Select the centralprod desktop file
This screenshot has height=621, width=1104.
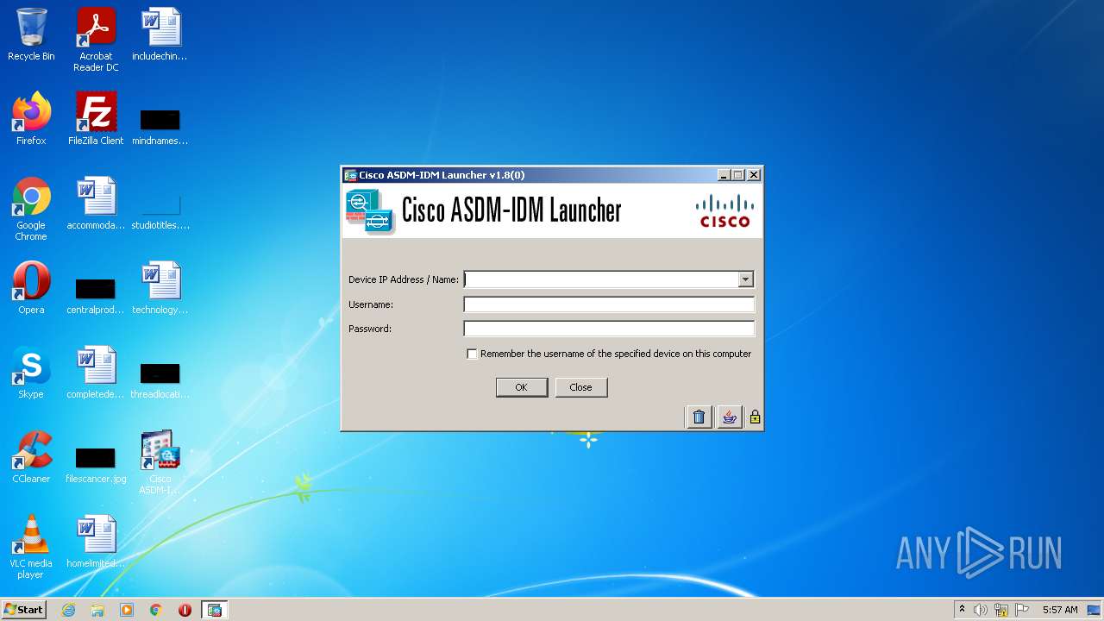pyautogui.click(x=96, y=294)
